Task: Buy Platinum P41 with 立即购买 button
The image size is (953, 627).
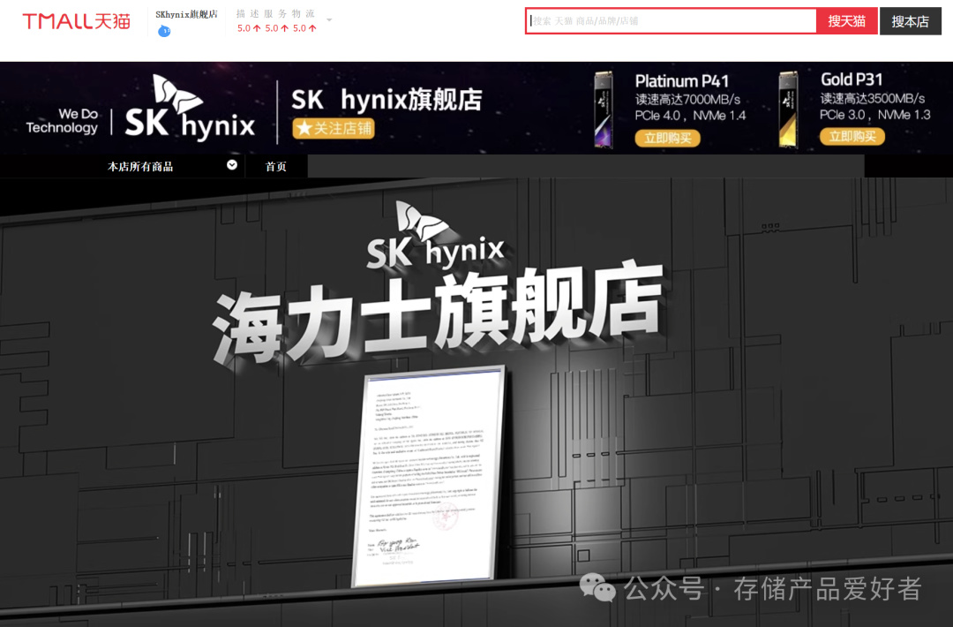Action: click(667, 138)
